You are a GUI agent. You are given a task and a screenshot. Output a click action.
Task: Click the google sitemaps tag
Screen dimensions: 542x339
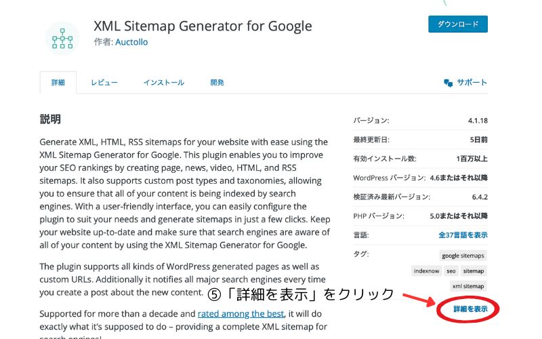tap(463, 256)
